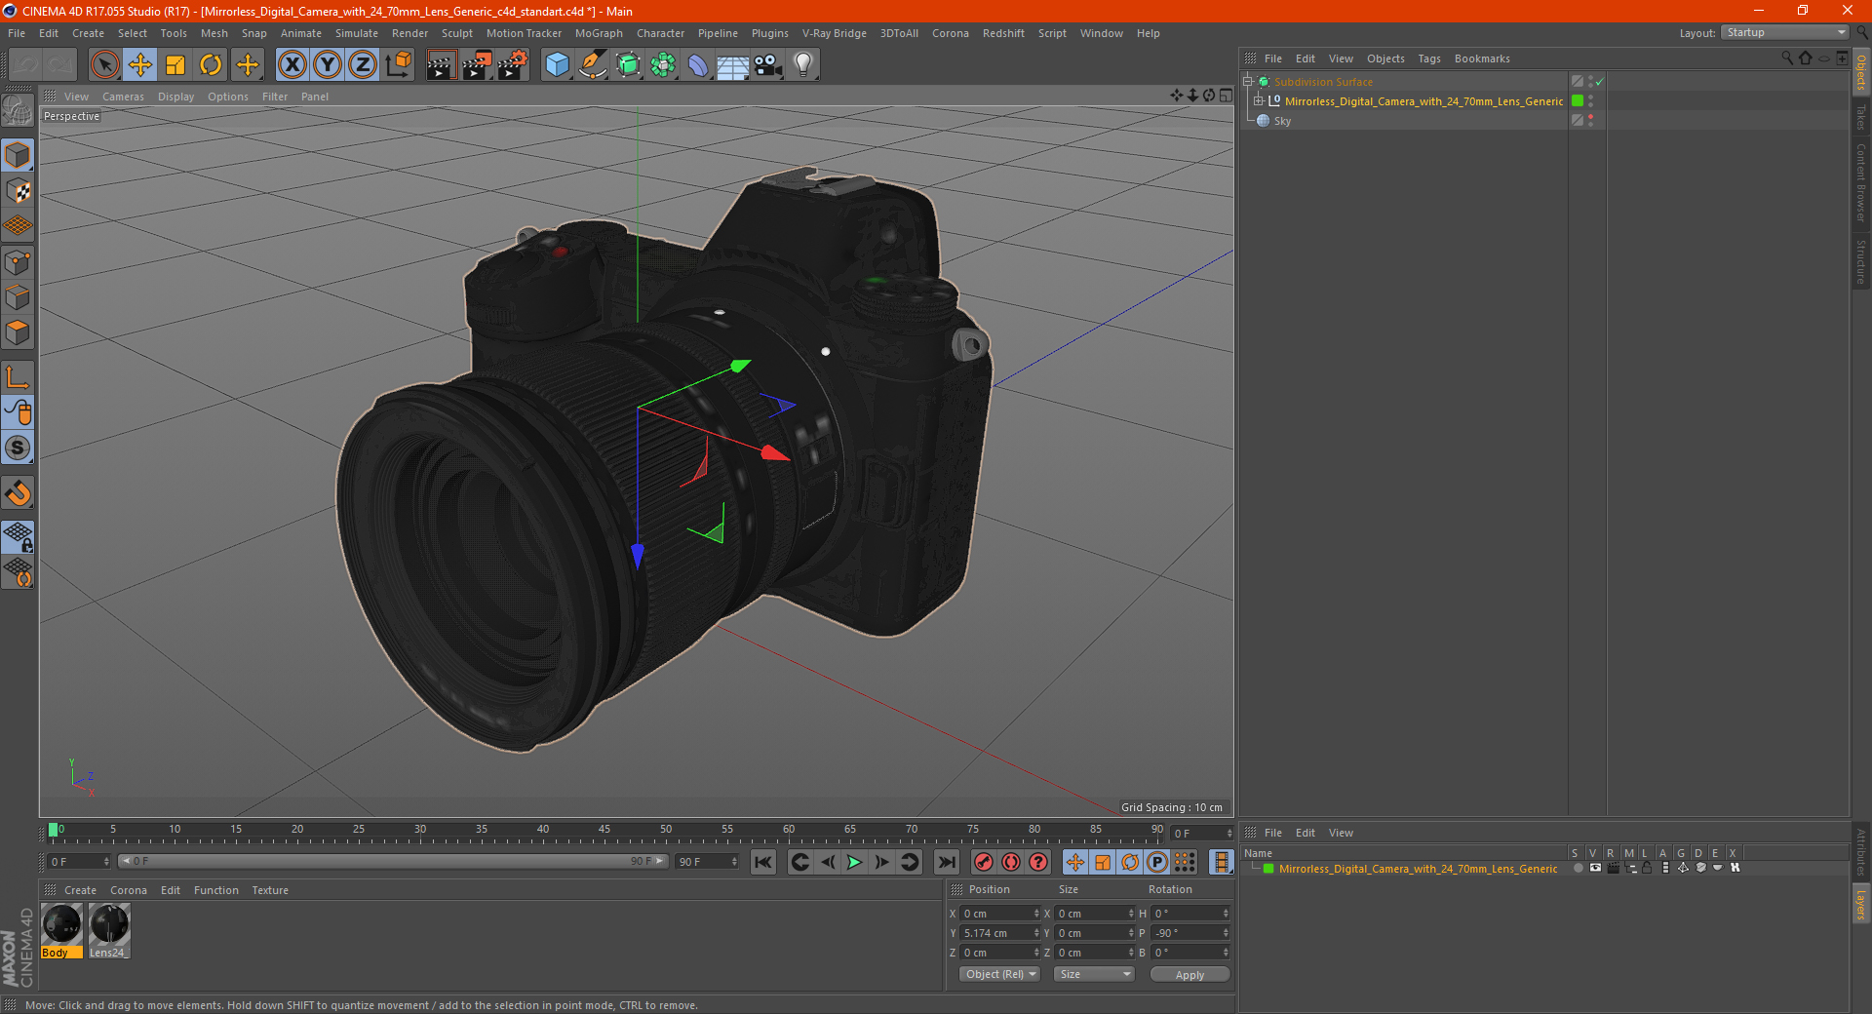The height and width of the screenshot is (1014, 1872).
Task: Click the Undo arrow icon
Action: [25, 65]
